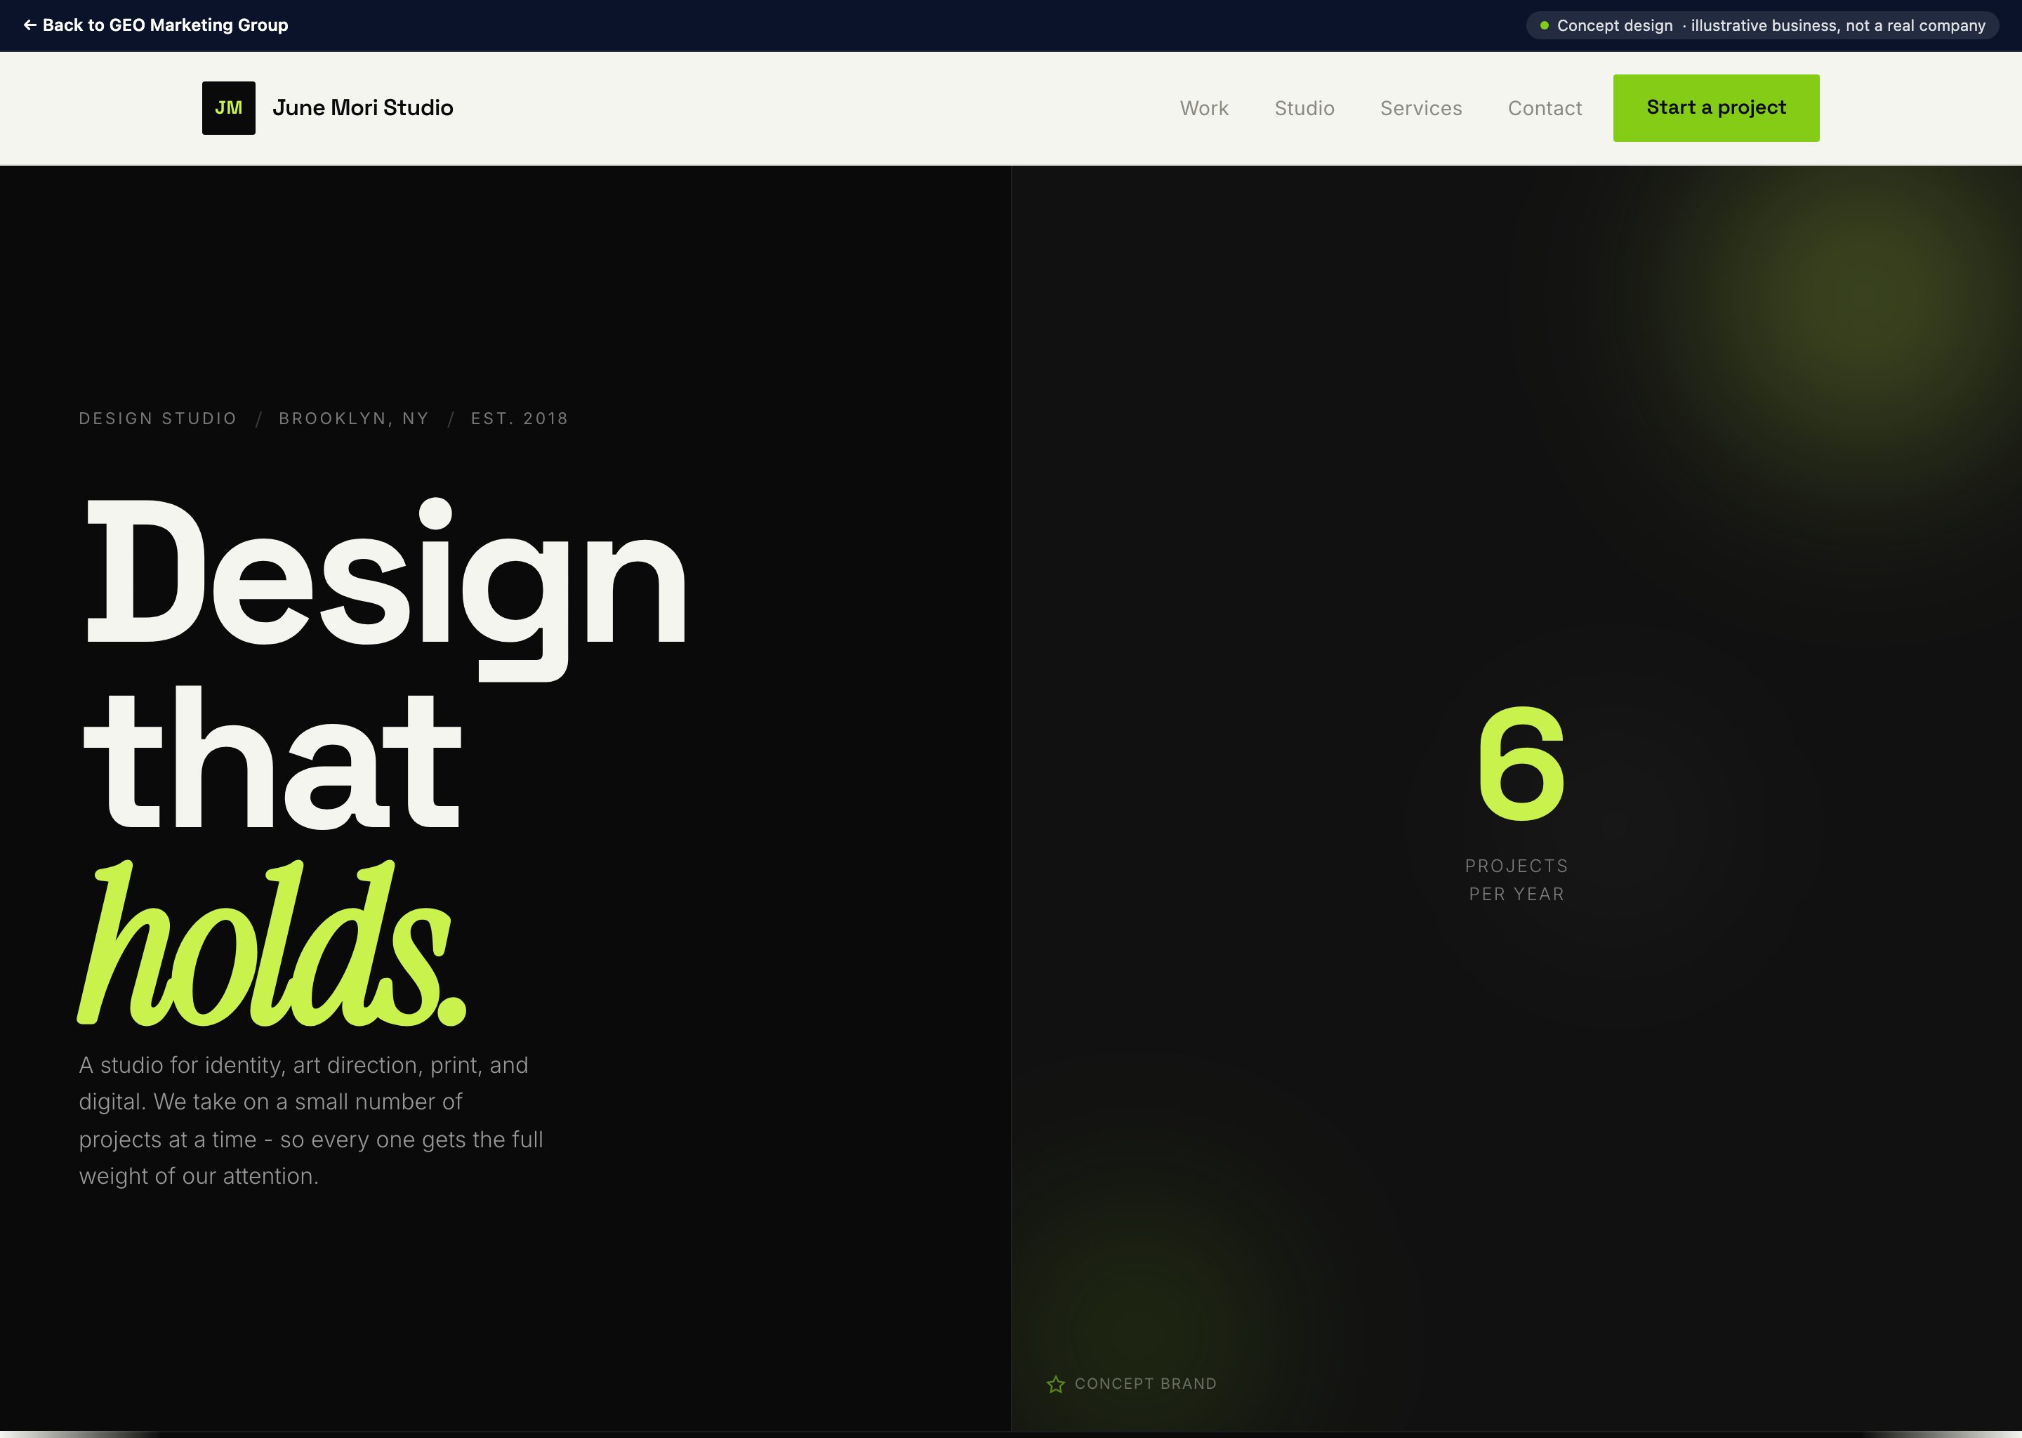Click the green 'holds.' headline word
The image size is (2022, 1438).
click(272, 943)
